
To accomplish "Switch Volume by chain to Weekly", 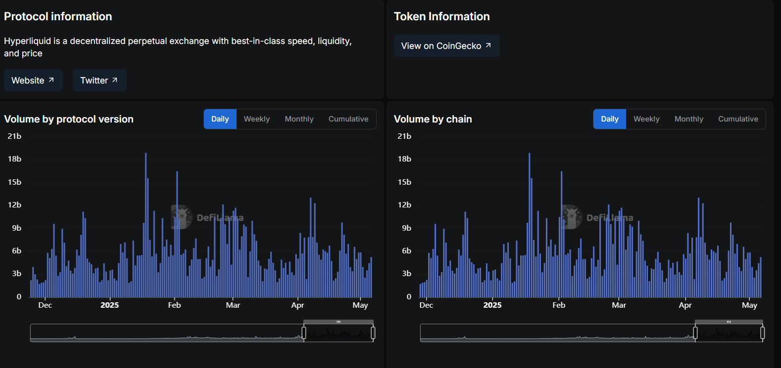I will (x=646, y=119).
